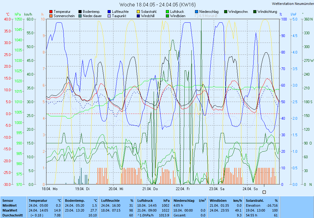Click the 7.08 average temperature value
Image resolution: width=314 pixels, height=218 pixels.
click(x=57, y=216)
